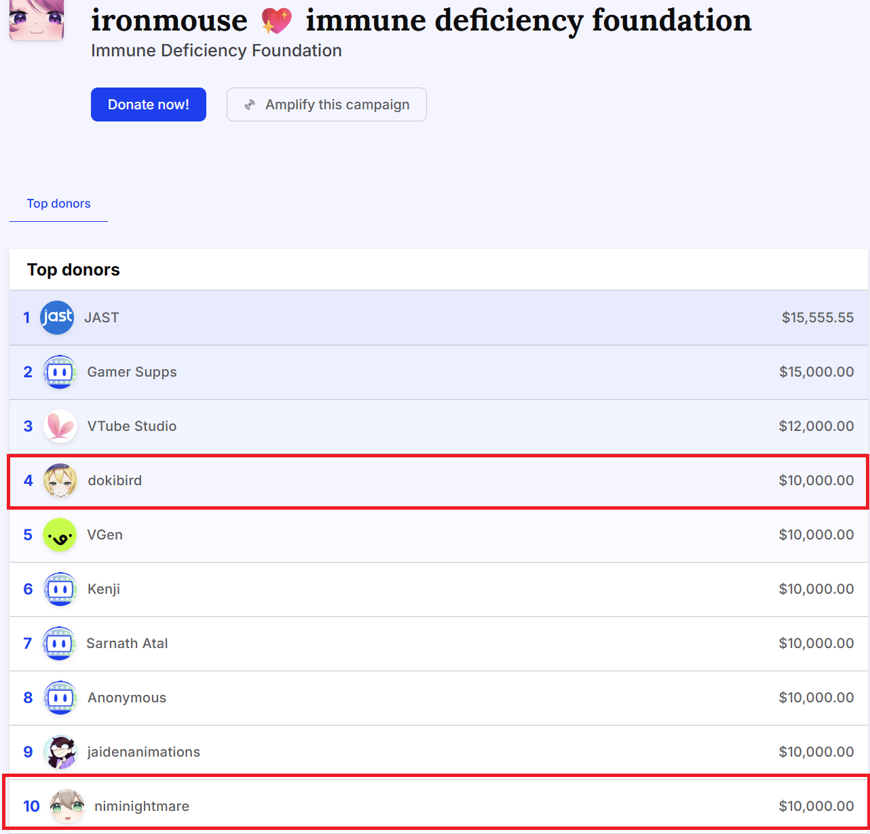Screen dimensions: 870x834
Task: Click the amplify broadcast icon
Action: (x=250, y=105)
